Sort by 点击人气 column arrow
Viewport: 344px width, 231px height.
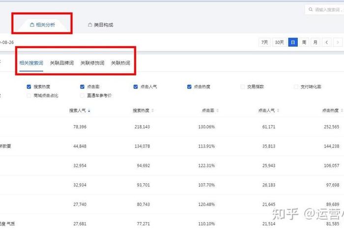[x=278, y=111]
